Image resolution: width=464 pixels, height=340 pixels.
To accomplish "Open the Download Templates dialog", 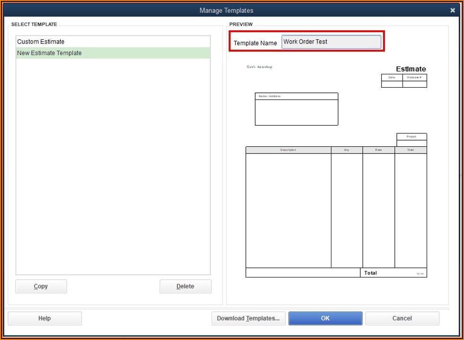I will click(248, 318).
